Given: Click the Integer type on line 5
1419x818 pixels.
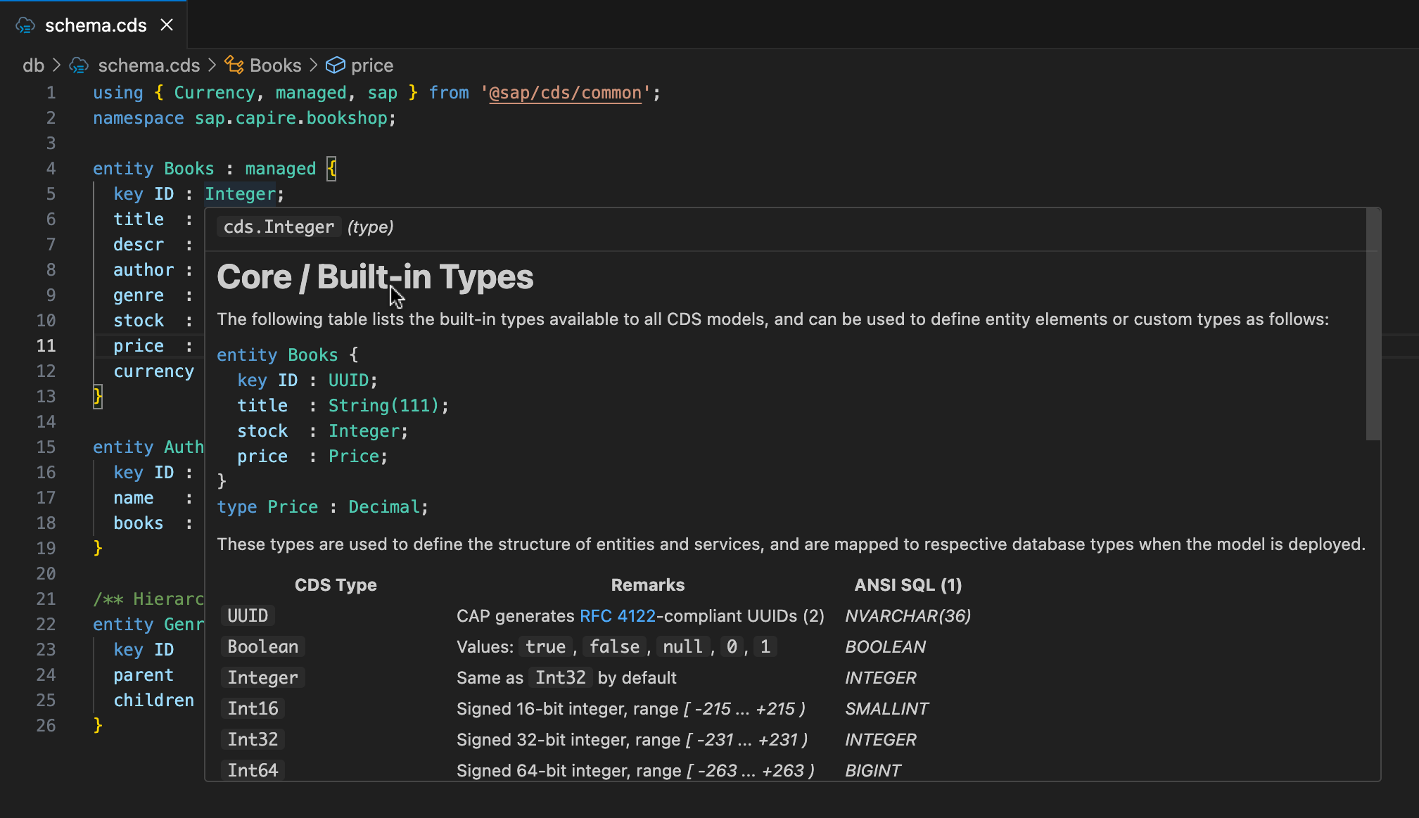Looking at the screenshot, I should coord(240,194).
